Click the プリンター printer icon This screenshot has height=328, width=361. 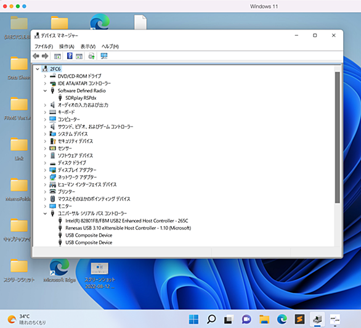[53, 192]
